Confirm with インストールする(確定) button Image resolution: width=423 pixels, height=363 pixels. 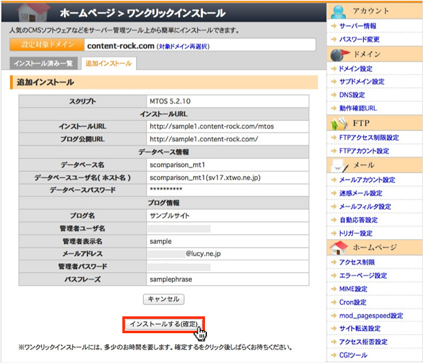(163, 324)
